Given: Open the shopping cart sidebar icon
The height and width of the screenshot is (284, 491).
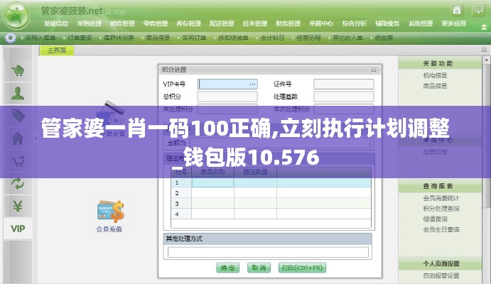Looking at the screenshot, I should (x=18, y=71).
